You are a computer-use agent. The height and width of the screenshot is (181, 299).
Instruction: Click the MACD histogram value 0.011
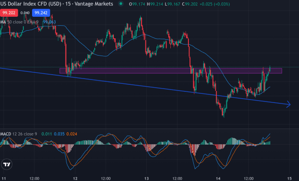coord(47,134)
